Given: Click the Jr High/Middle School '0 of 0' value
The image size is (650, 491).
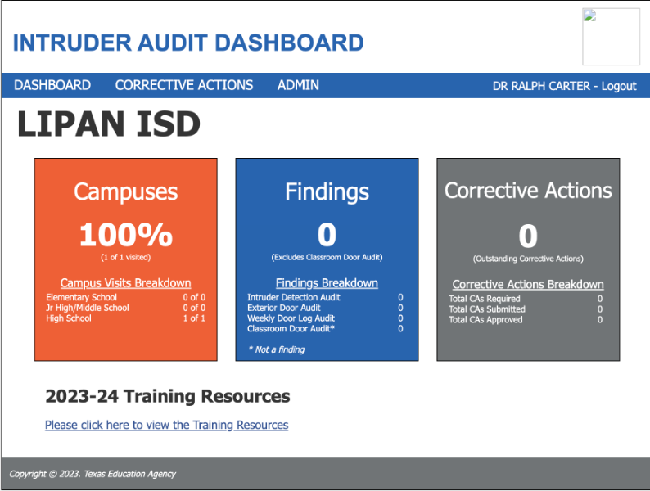Looking at the screenshot, I should (x=194, y=308).
